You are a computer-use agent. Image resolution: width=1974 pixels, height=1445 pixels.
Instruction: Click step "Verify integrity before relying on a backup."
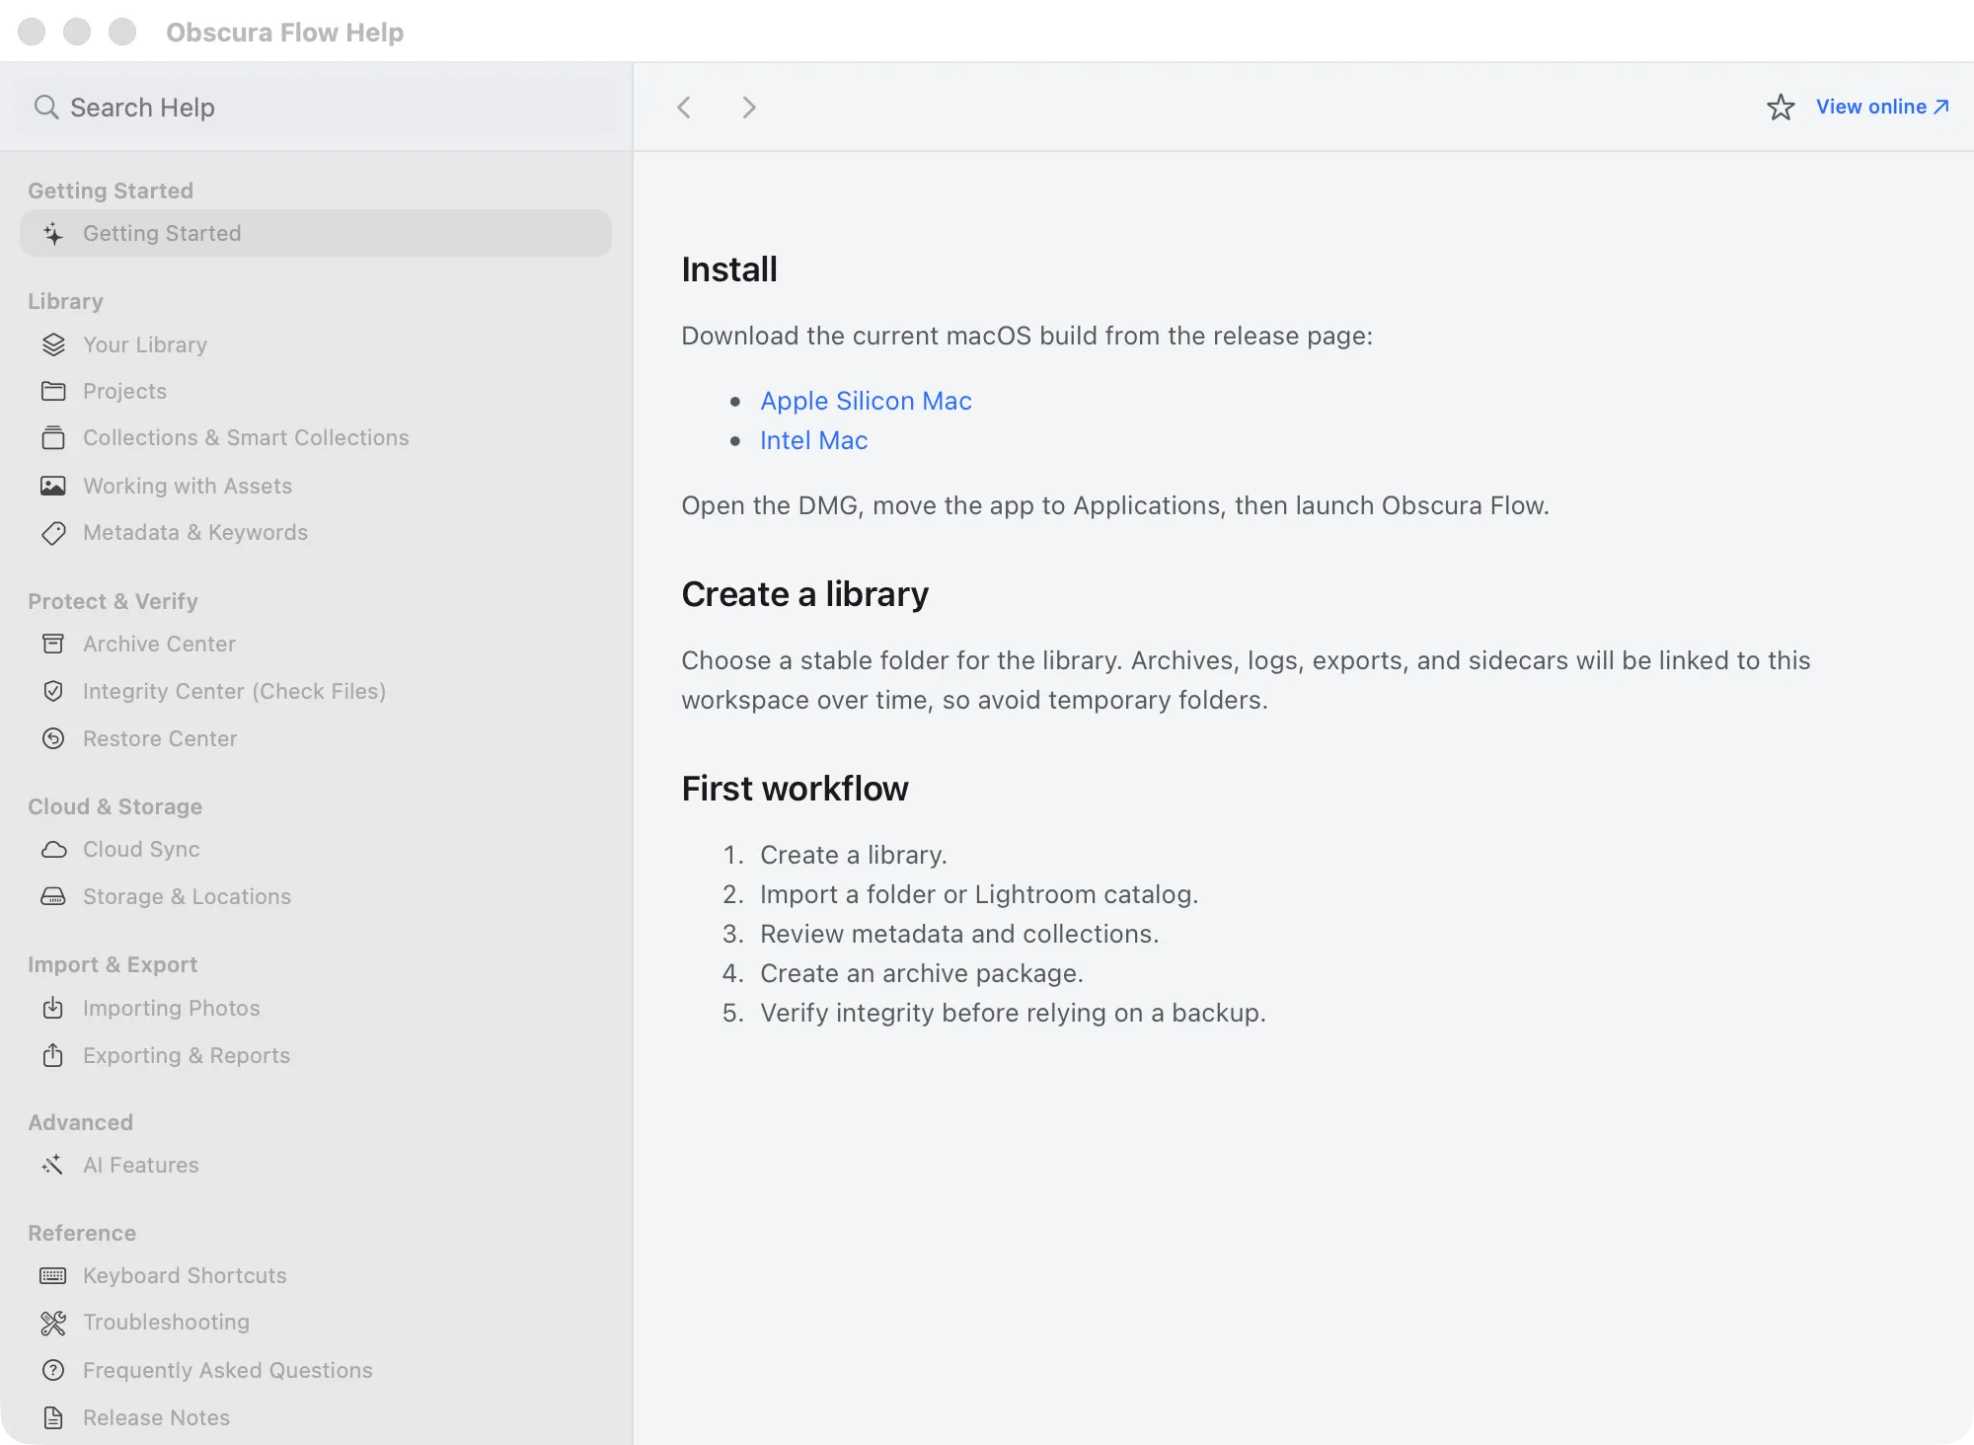tap(1013, 1013)
